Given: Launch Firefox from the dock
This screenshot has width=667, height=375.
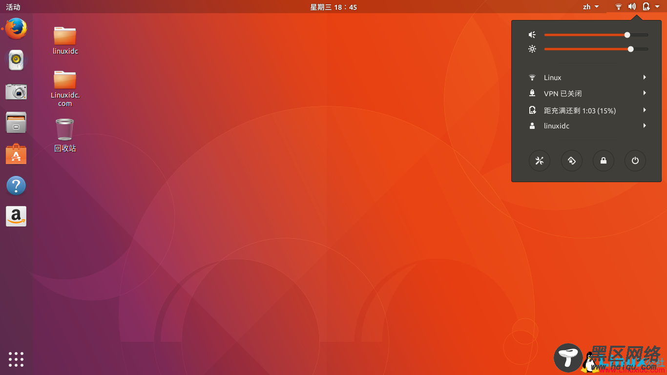Looking at the screenshot, I should click(x=16, y=29).
